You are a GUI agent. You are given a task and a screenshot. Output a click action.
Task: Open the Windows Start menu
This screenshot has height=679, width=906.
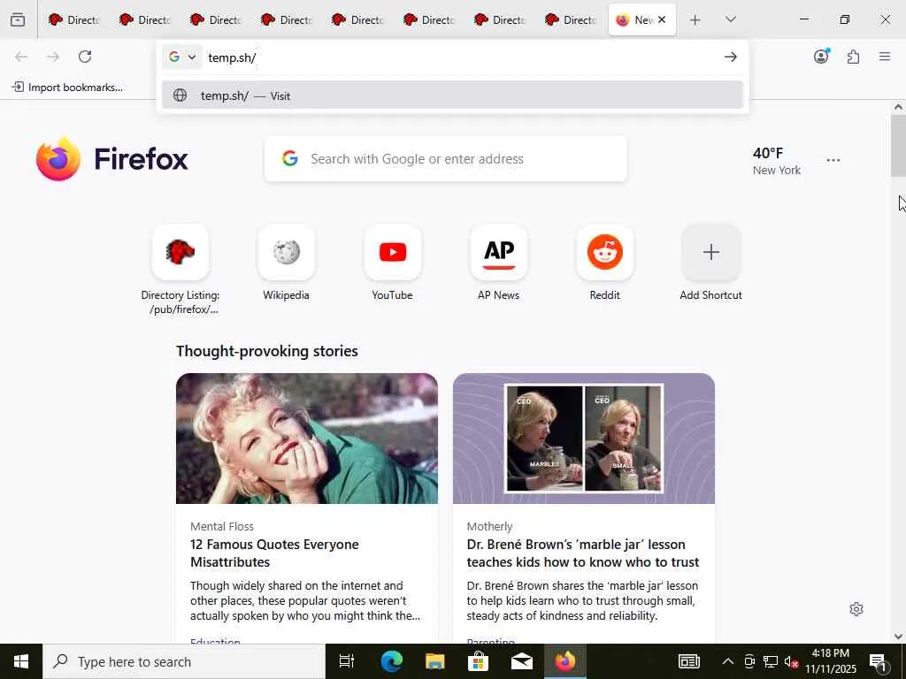tap(21, 661)
